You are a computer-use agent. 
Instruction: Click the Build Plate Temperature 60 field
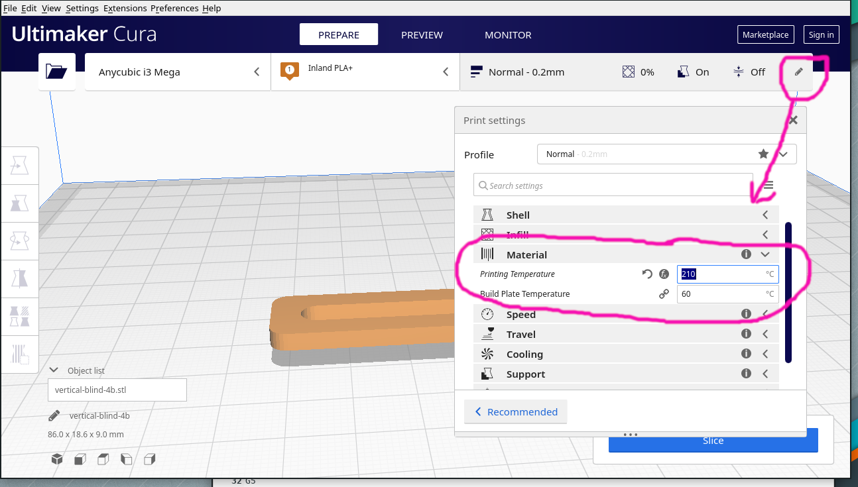727,294
